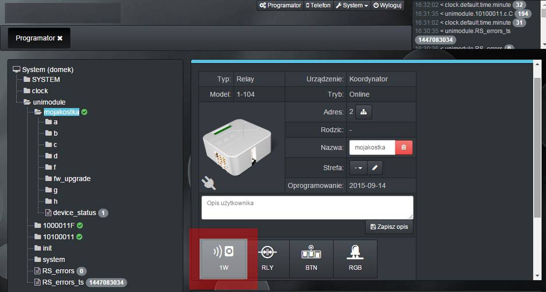Open the Programator top menu item
This screenshot has width=546, height=292.
click(280, 5)
